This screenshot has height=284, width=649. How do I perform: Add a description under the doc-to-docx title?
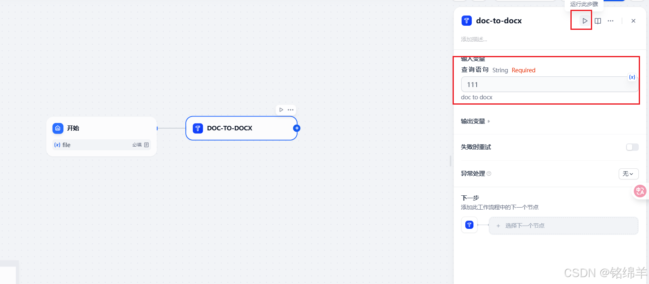(x=474, y=40)
